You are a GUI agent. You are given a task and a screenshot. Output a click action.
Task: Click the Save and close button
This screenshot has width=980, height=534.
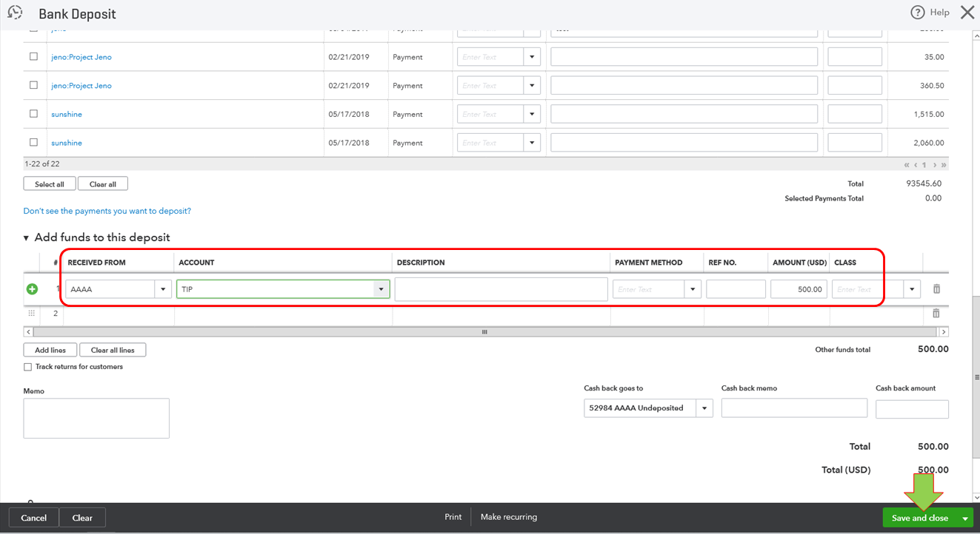(920, 518)
